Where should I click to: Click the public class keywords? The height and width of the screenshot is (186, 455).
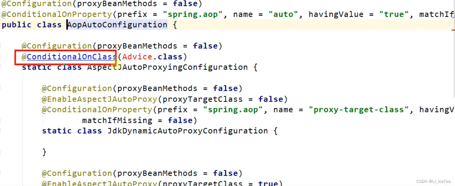pyautogui.click(x=32, y=25)
